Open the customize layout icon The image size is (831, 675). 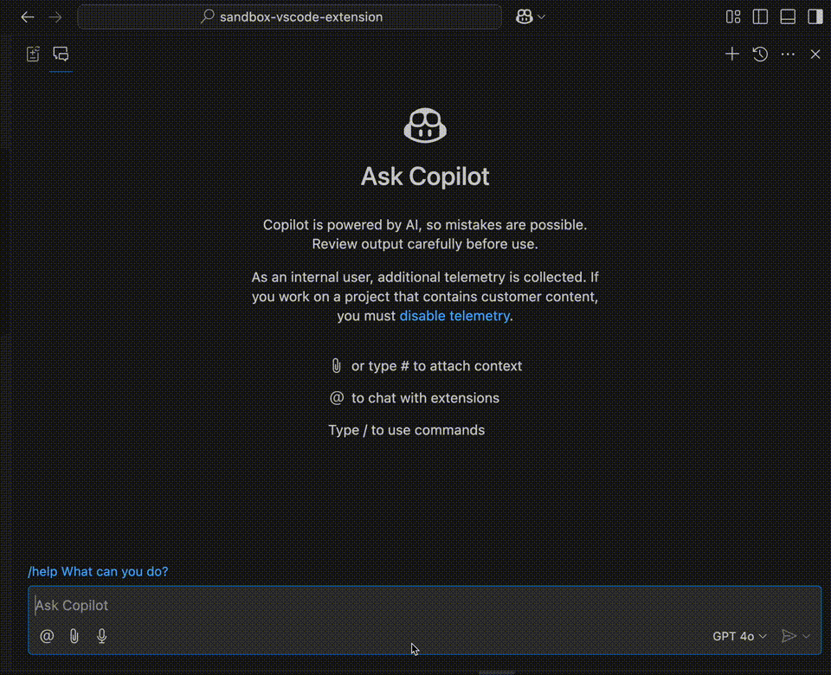tap(733, 17)
